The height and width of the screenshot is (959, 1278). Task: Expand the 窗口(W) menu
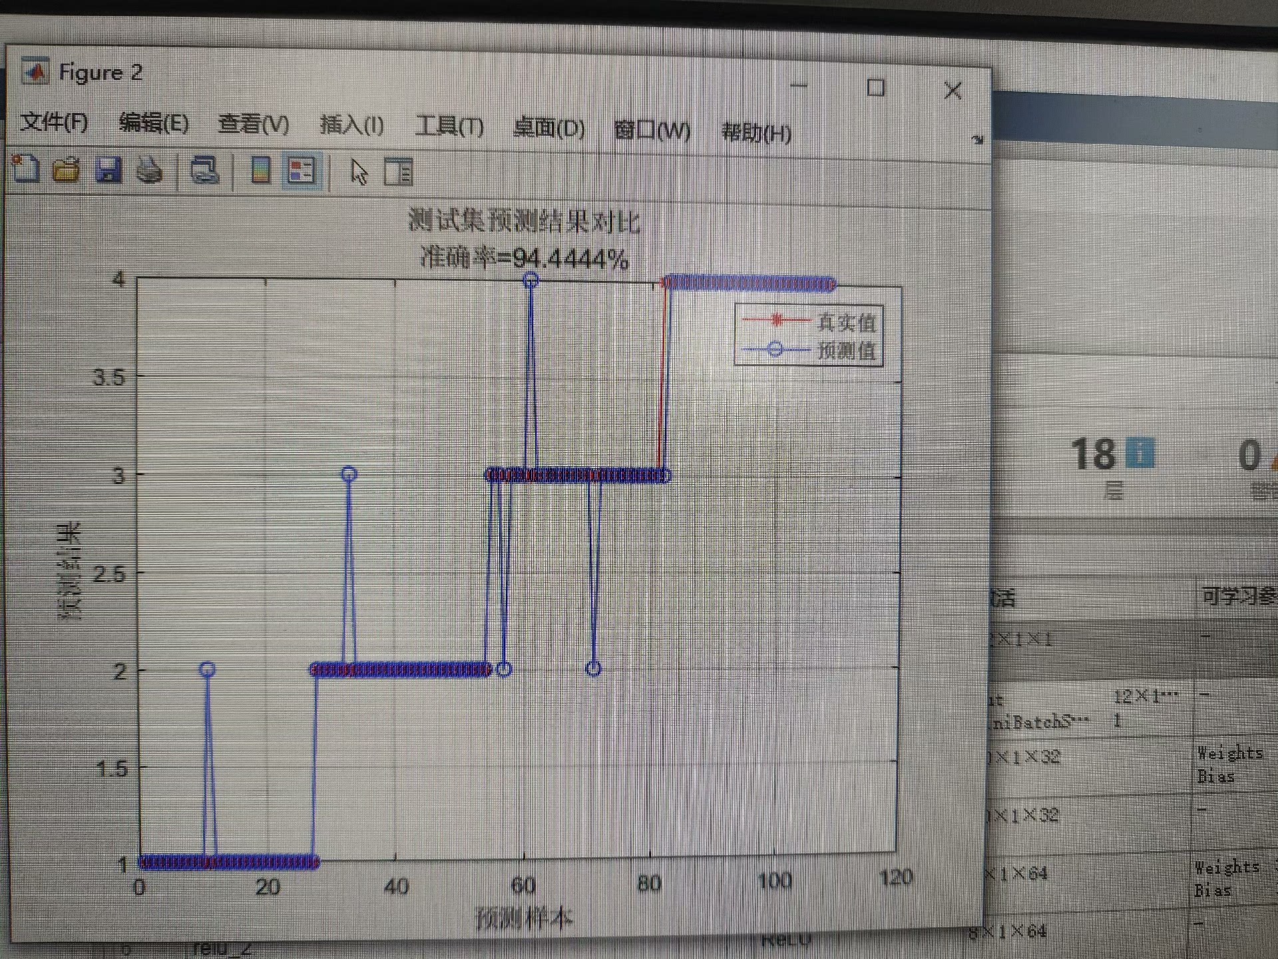point(652,130)
